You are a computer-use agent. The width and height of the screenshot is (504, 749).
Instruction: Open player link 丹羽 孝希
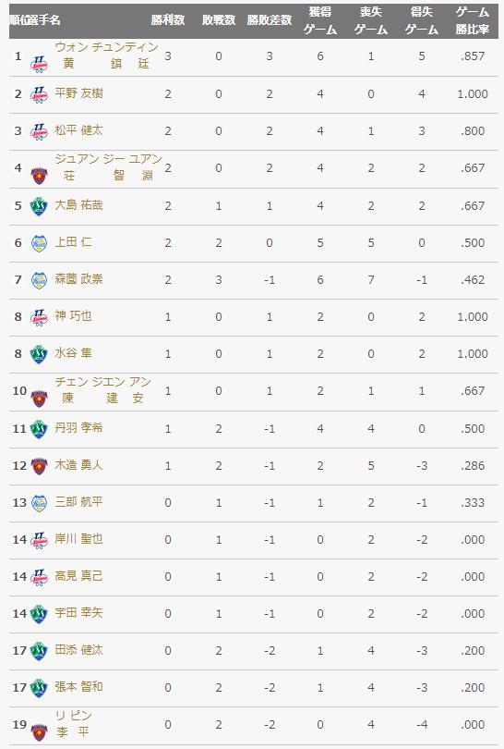click(78, 427)
